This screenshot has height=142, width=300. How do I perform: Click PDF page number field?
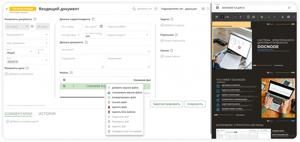click(x=222, y=17)
